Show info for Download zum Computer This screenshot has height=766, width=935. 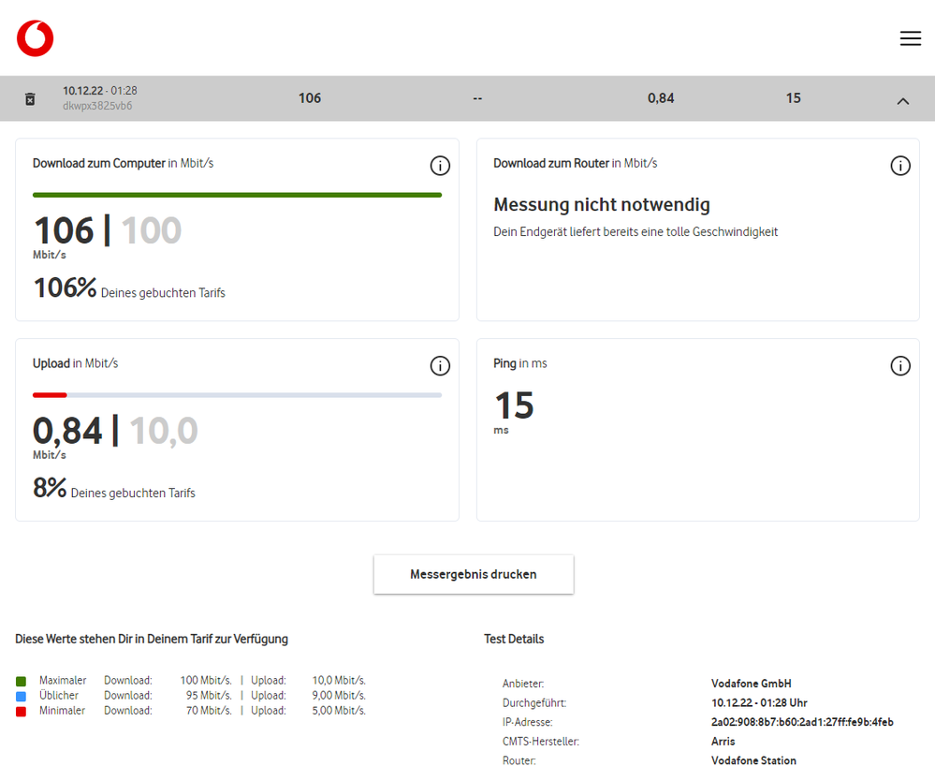[440, 166]
